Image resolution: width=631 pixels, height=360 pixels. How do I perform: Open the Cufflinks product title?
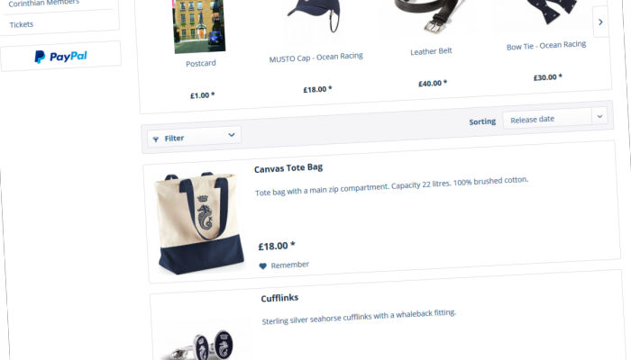279,298
